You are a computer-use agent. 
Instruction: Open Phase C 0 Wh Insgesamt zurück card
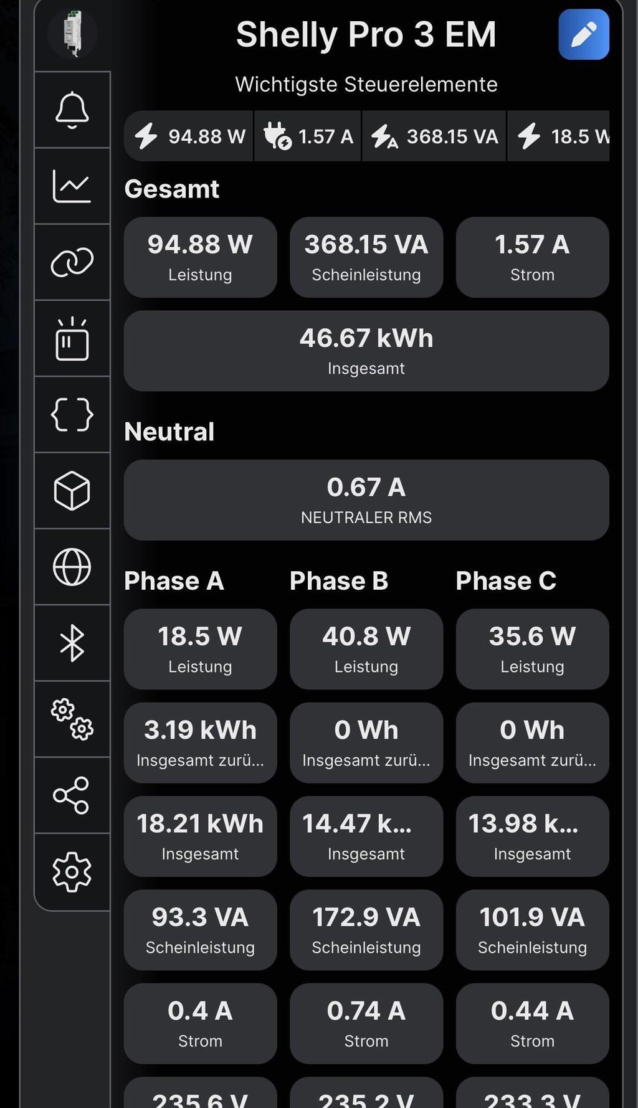pos(533,743)
